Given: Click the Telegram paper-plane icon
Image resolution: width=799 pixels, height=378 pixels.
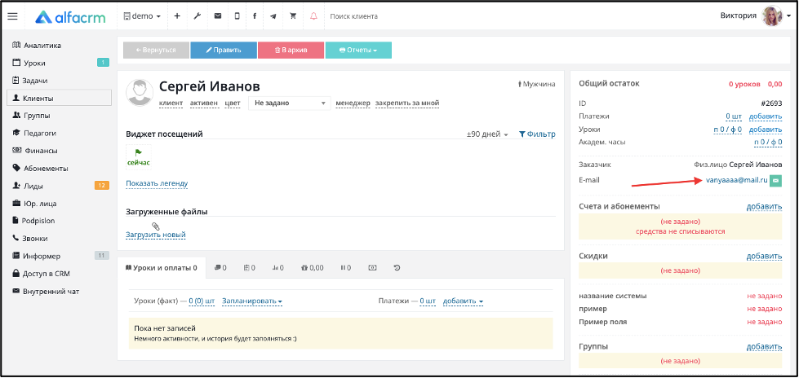Looking at the screenshot, I should (x=273, y=16).
